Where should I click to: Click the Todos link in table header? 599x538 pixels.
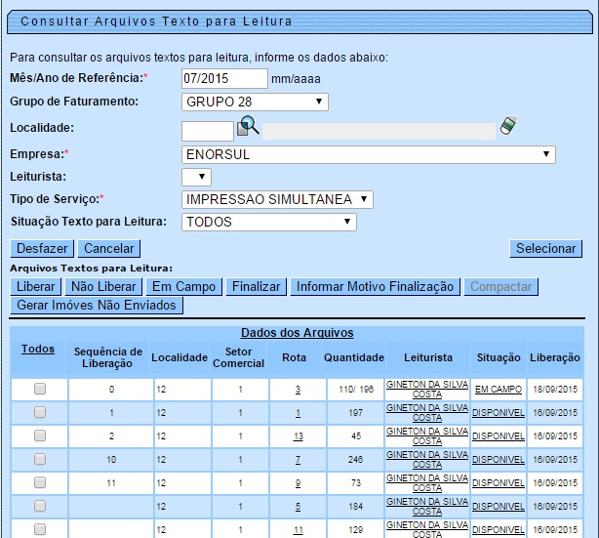(x=38, y=349)
